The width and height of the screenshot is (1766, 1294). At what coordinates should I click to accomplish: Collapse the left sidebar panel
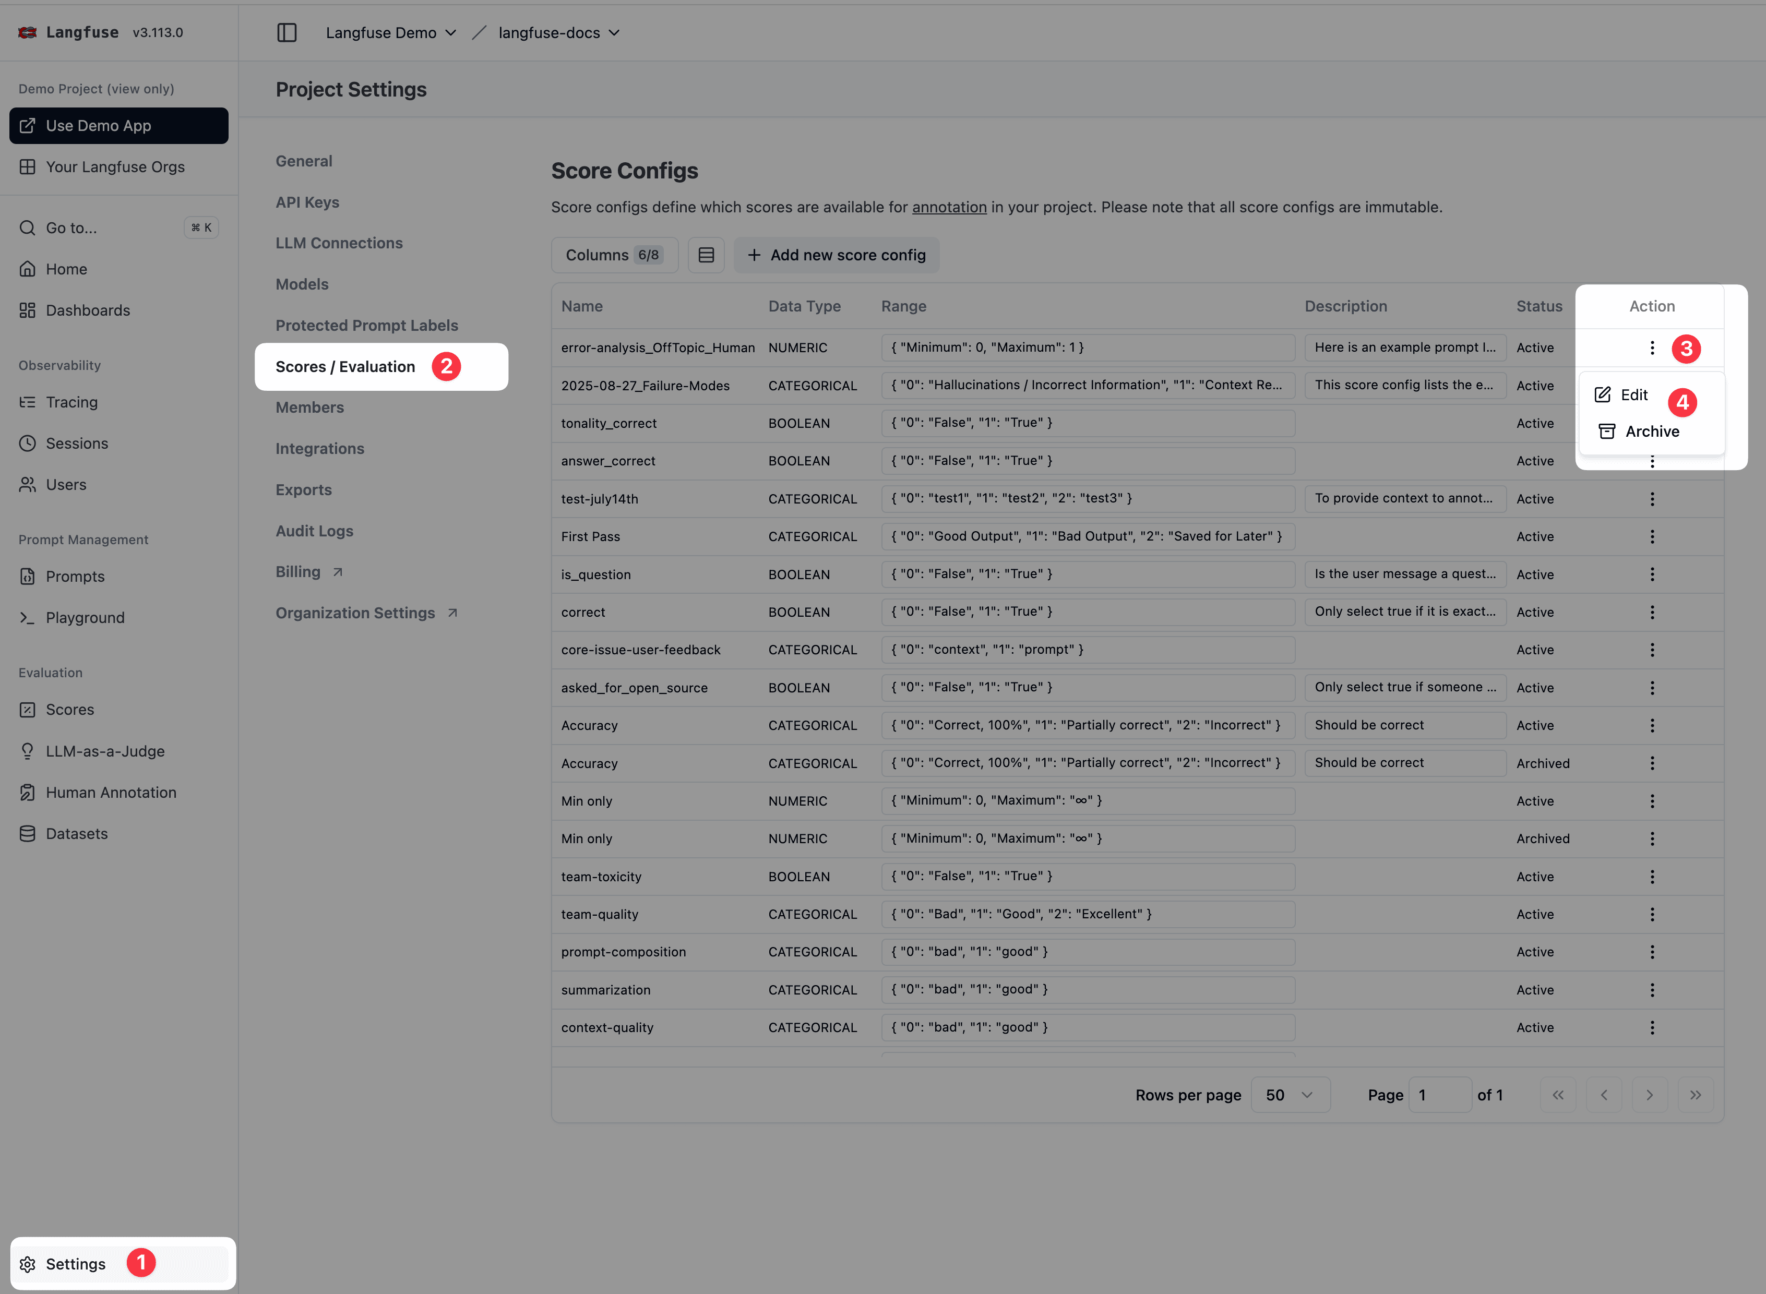click(x=288, y=33)
